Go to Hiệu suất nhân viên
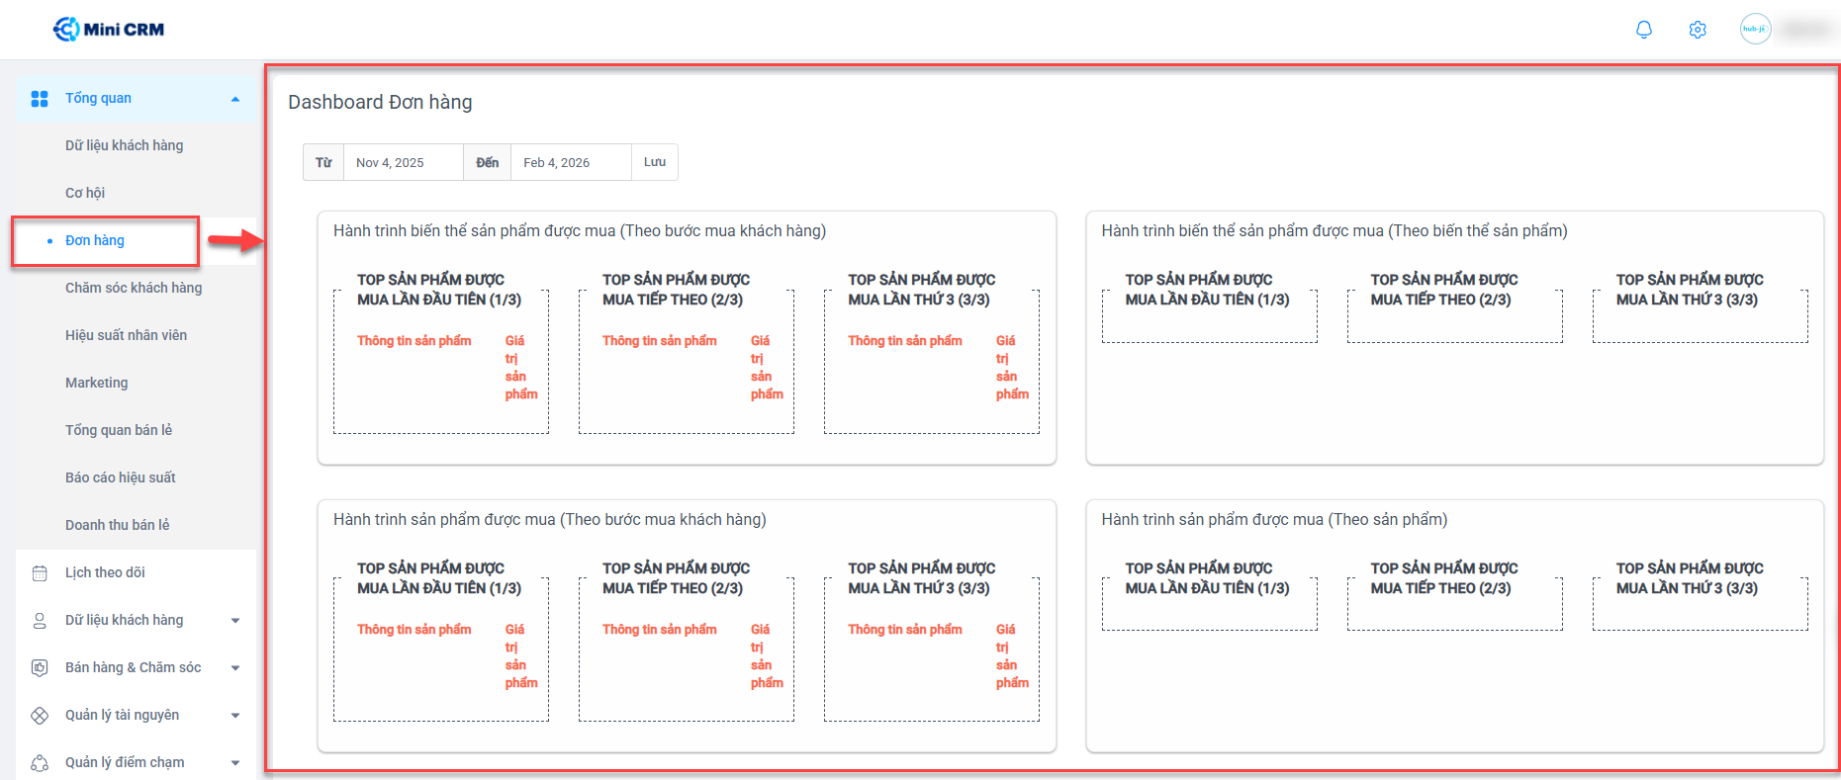 [x=126, y=335]
